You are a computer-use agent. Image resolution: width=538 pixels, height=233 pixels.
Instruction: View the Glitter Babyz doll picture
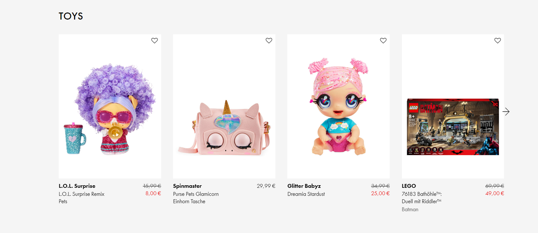click(x=338, y=107)
